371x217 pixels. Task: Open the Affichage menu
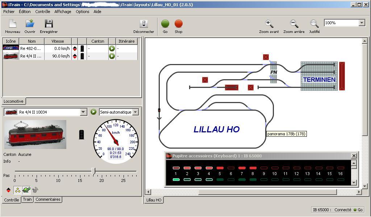pyautogui.click(x=63, y=12)
